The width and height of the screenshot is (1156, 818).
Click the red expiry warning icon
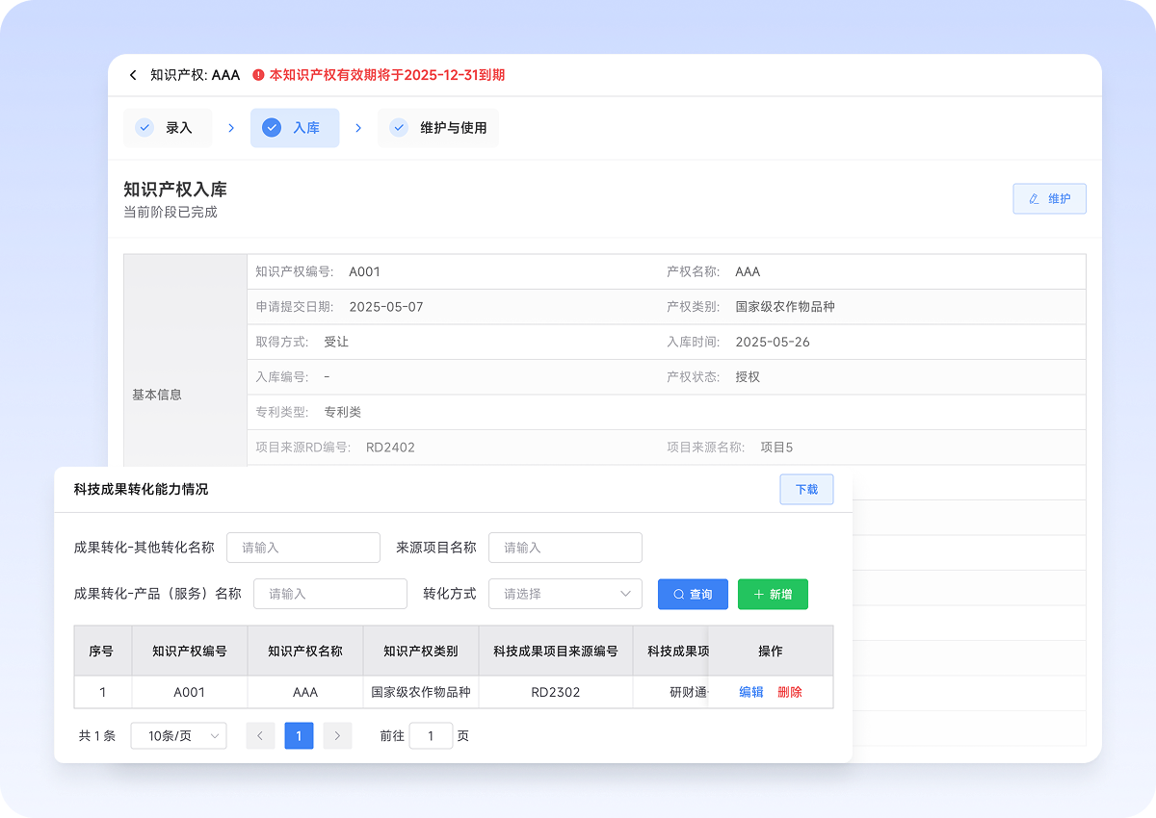(258, 75)
